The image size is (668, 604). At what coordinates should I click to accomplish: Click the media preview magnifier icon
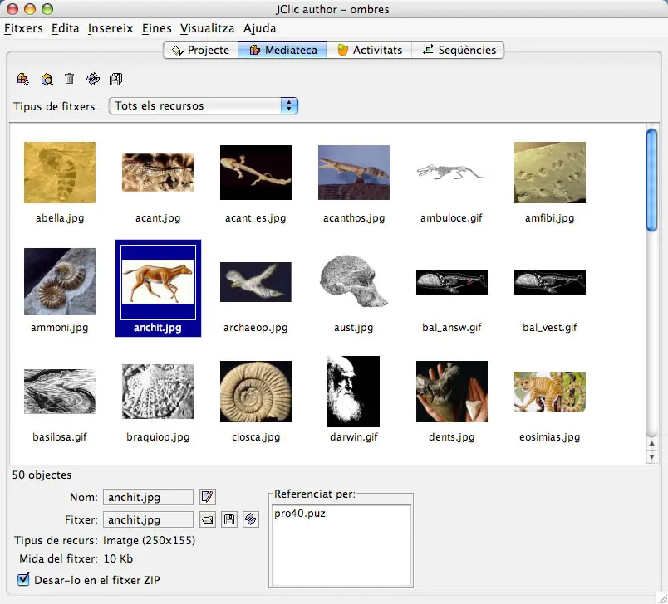pos(47,79)
